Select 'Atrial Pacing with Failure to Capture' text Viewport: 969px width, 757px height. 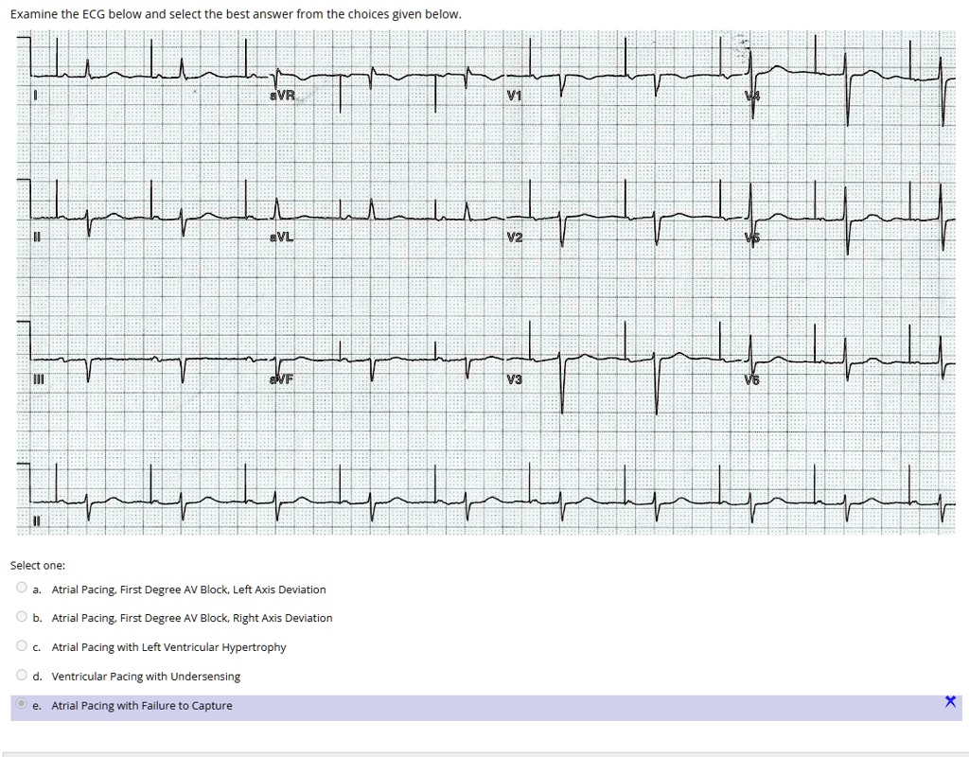coord(142,705)
